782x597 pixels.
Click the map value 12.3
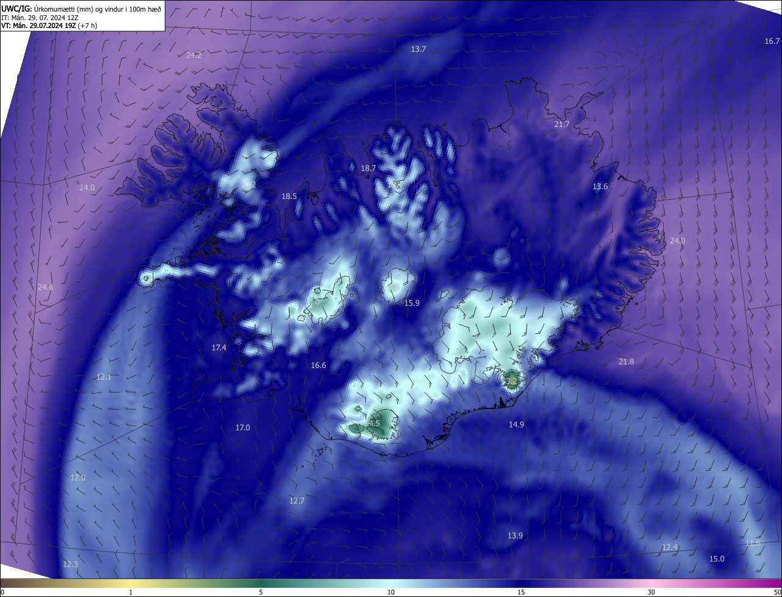70,564
